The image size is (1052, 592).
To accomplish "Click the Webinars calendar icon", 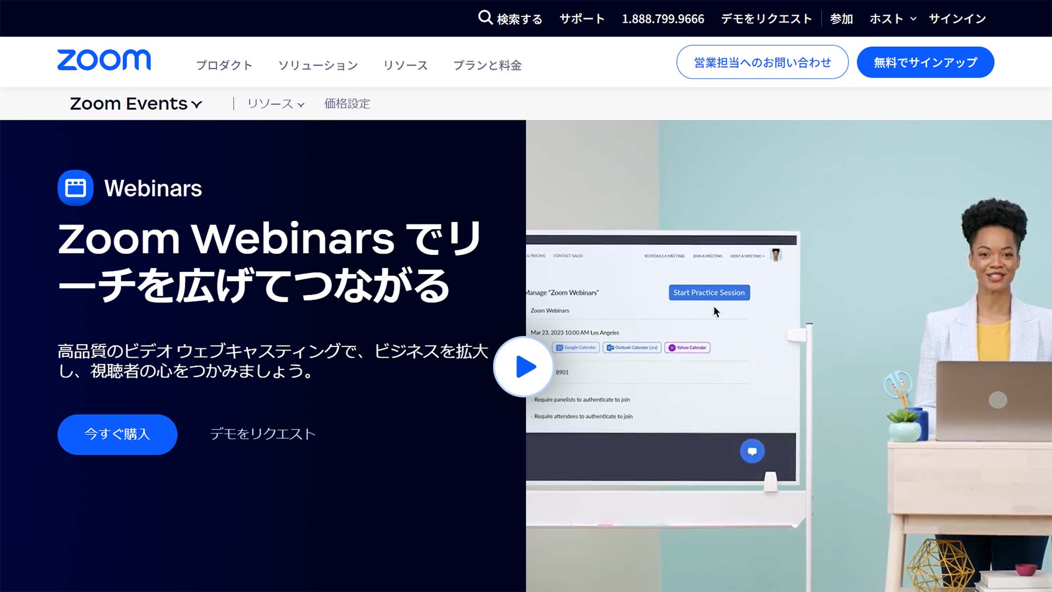I will point(75,188).
